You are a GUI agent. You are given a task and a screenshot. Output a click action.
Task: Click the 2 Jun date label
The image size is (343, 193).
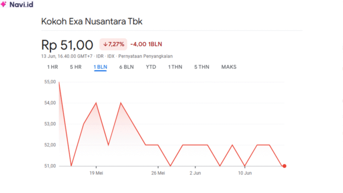[x=195, y=173]
